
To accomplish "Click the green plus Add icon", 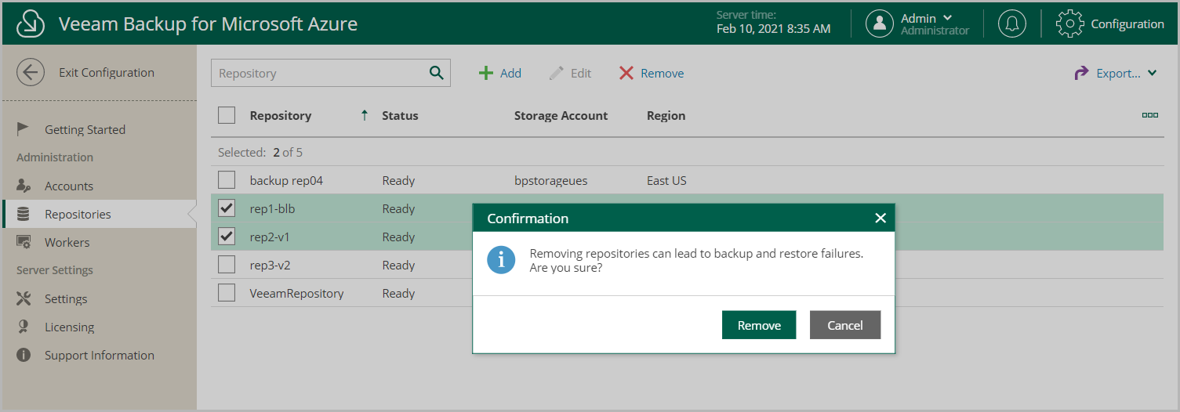I will pyautogui.click(x=486, y=73).
